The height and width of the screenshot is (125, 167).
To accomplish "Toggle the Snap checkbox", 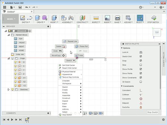I will point(141,61).
